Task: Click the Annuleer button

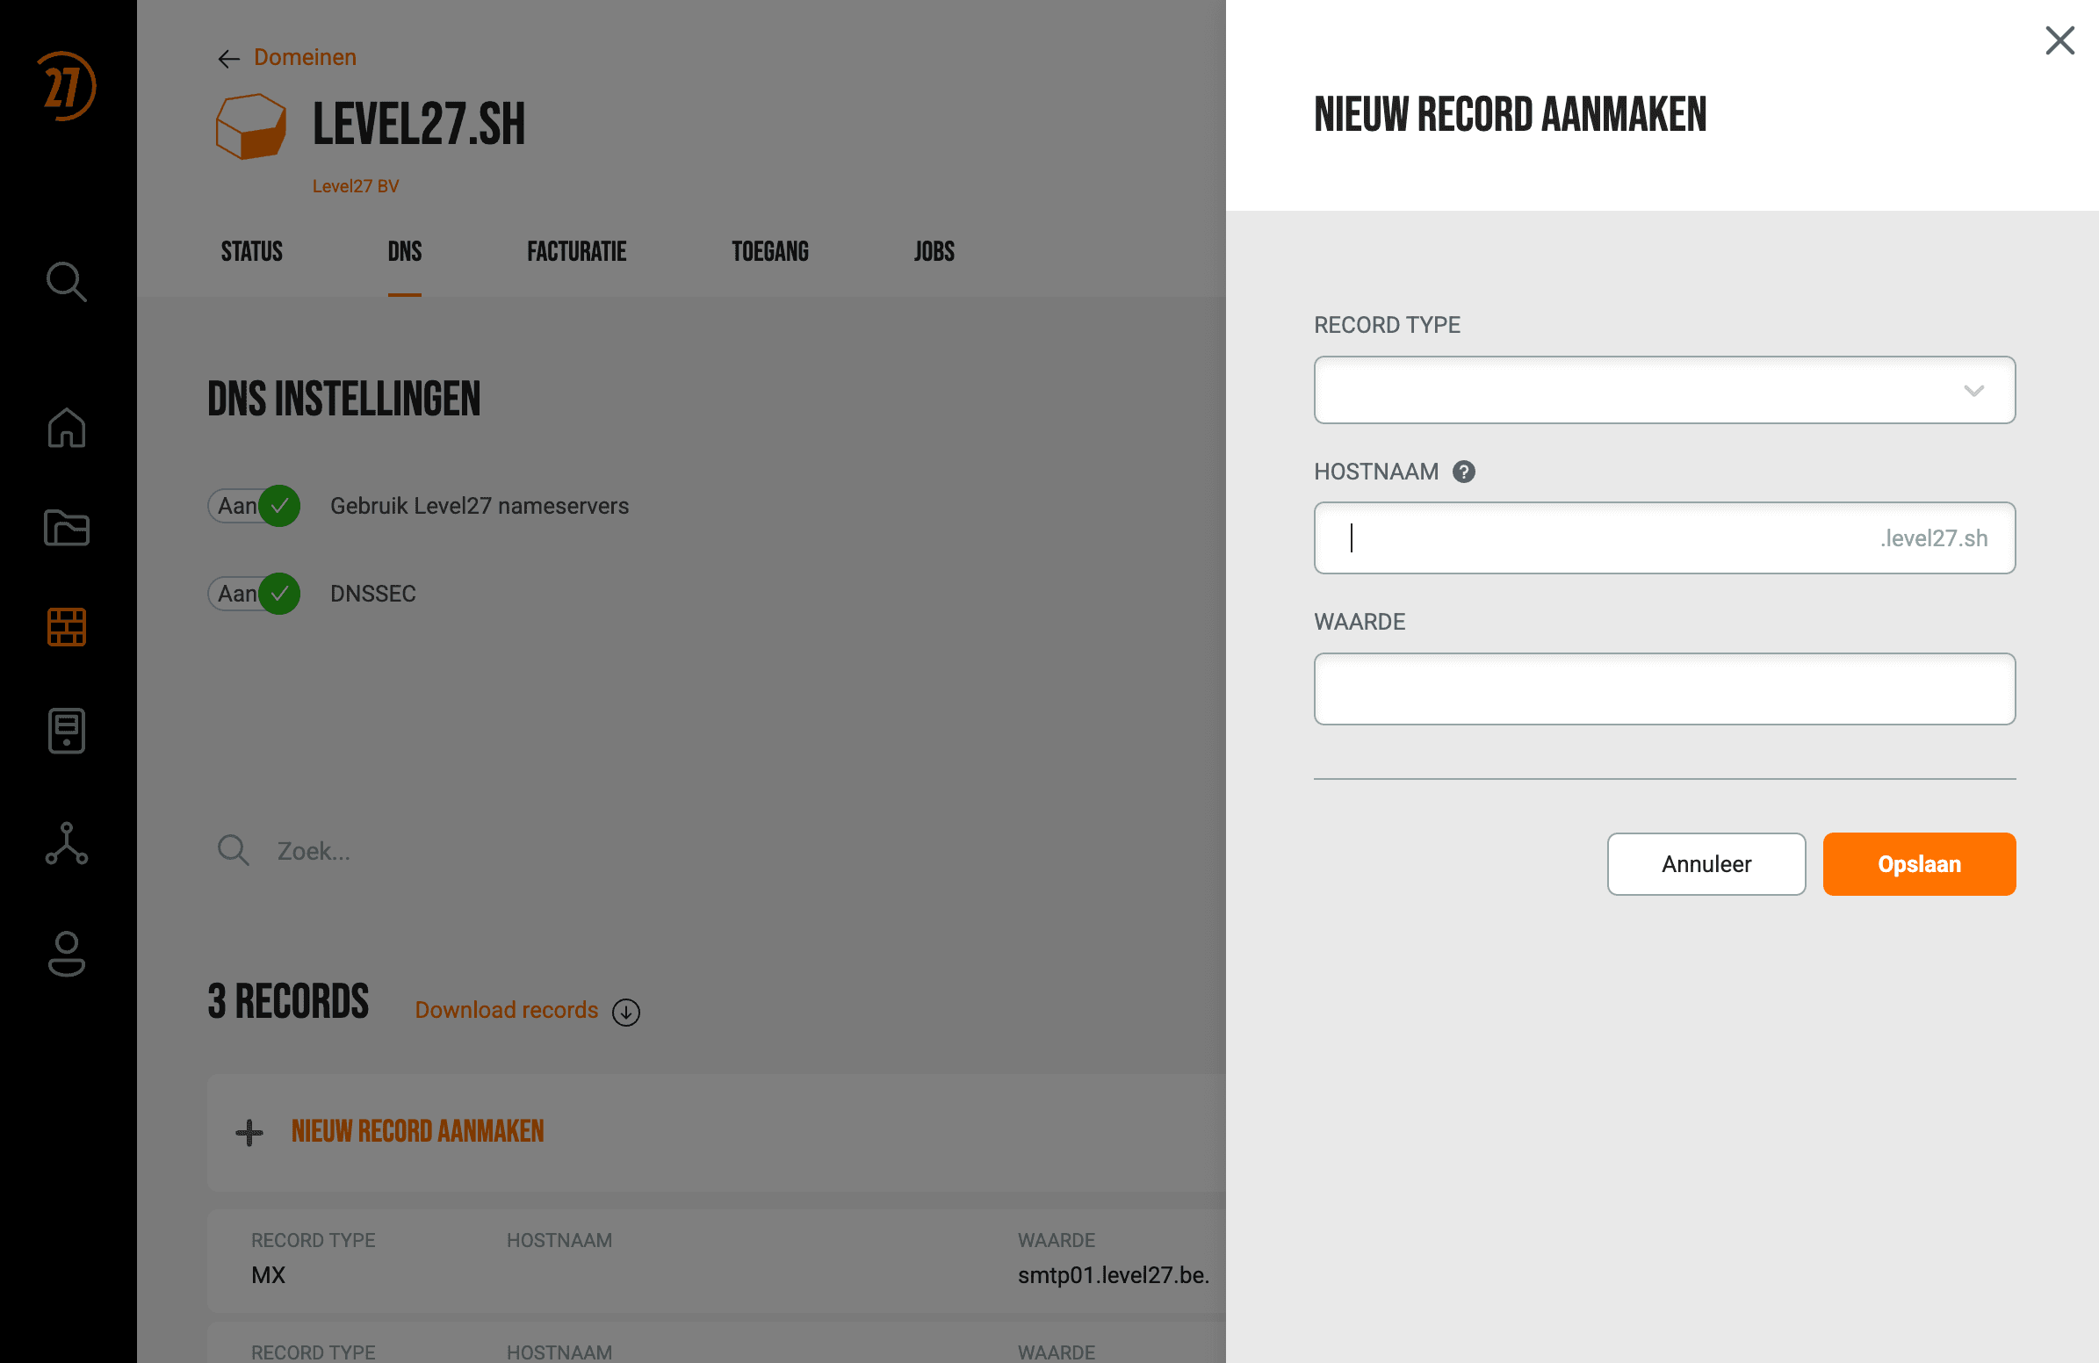Action: (x=1706, y=864)
